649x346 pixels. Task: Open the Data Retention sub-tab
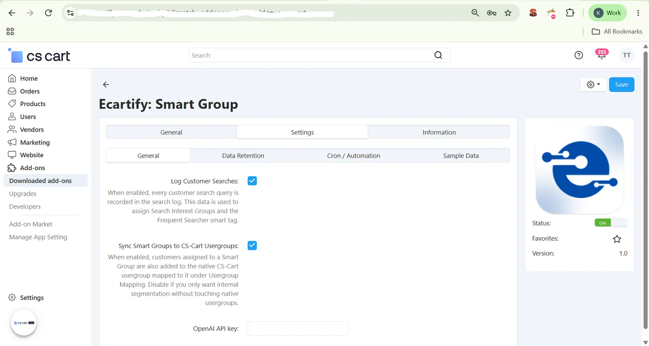point(243,156)
